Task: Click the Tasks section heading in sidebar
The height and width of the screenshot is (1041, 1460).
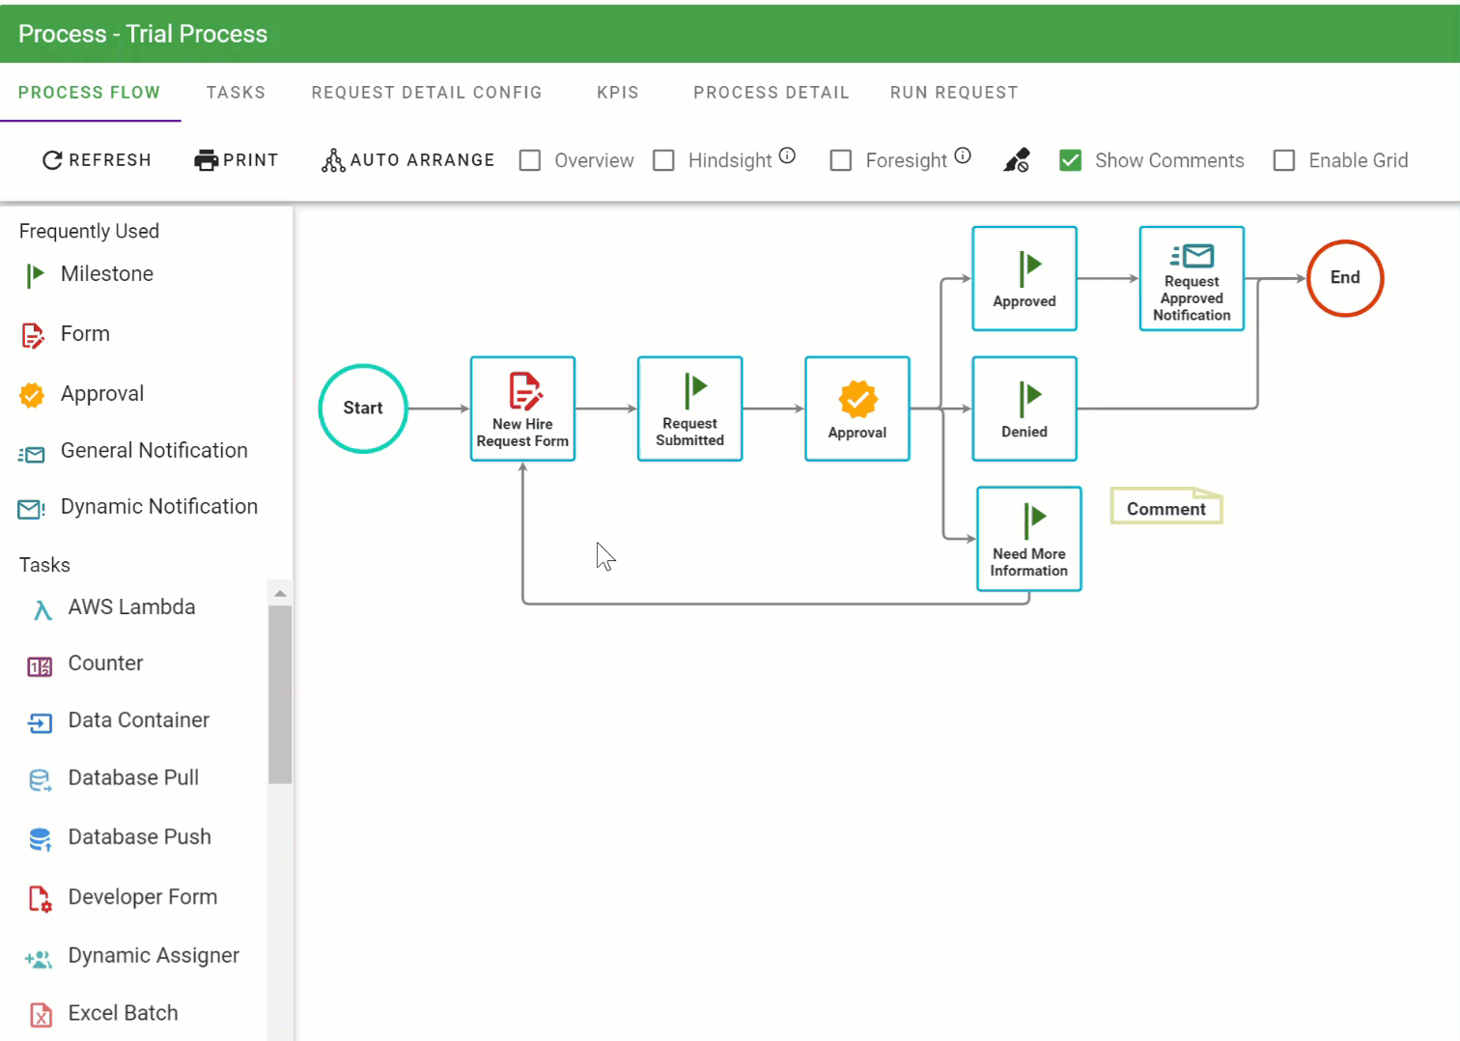Action: pos(44,565)
